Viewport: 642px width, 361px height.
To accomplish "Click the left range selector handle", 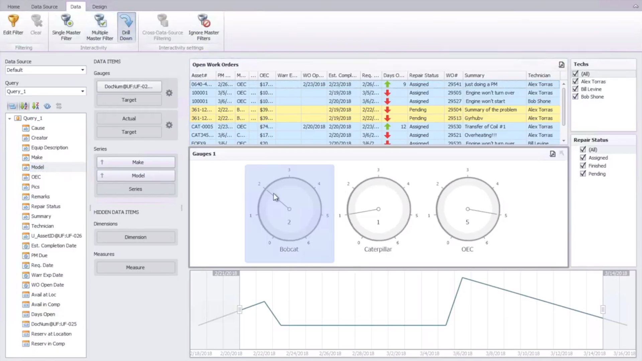I will [x=239, y=310].
